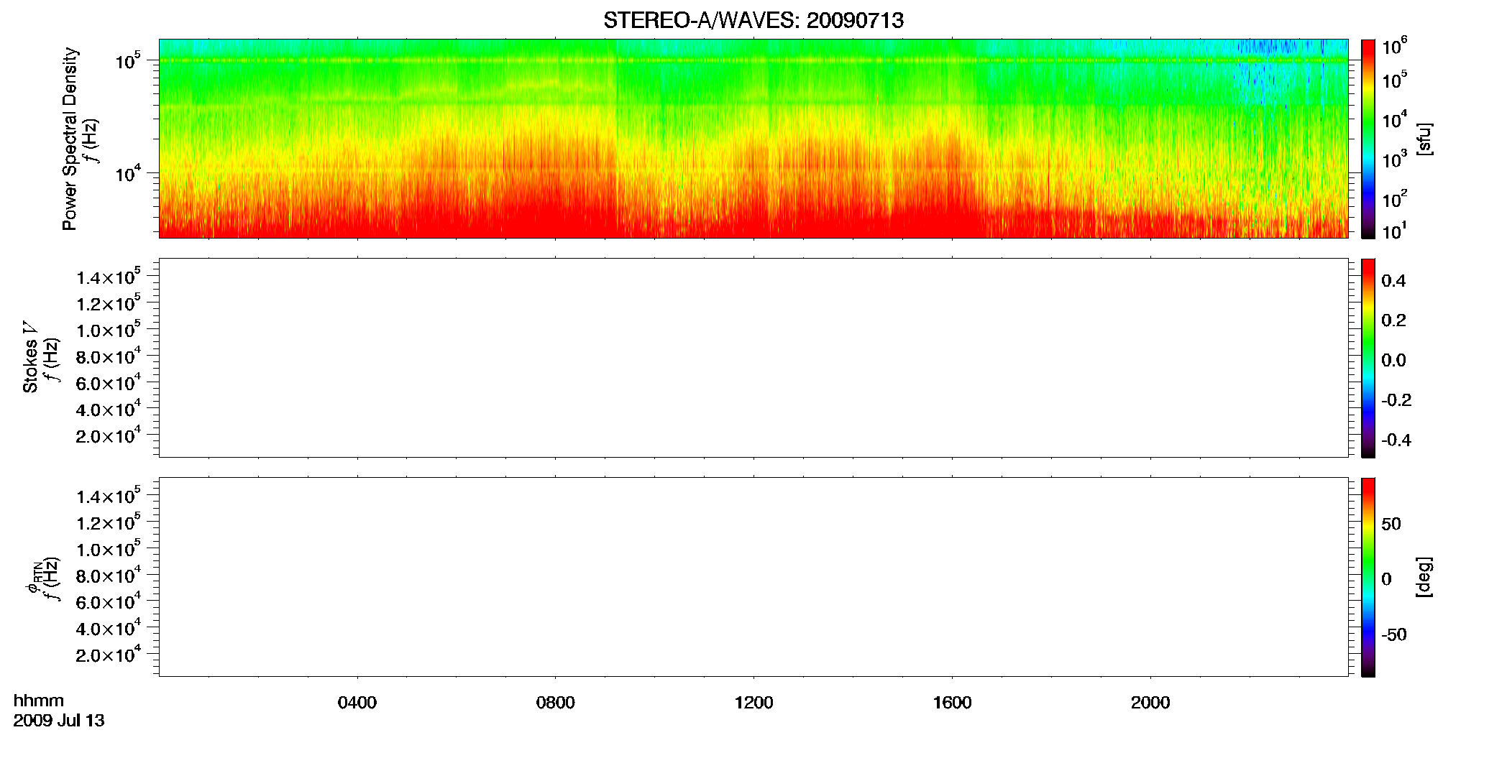Click the 1200 time tick label
Image resolution: width=1507 pixels, height=776 pixels.
pos(753,703)
